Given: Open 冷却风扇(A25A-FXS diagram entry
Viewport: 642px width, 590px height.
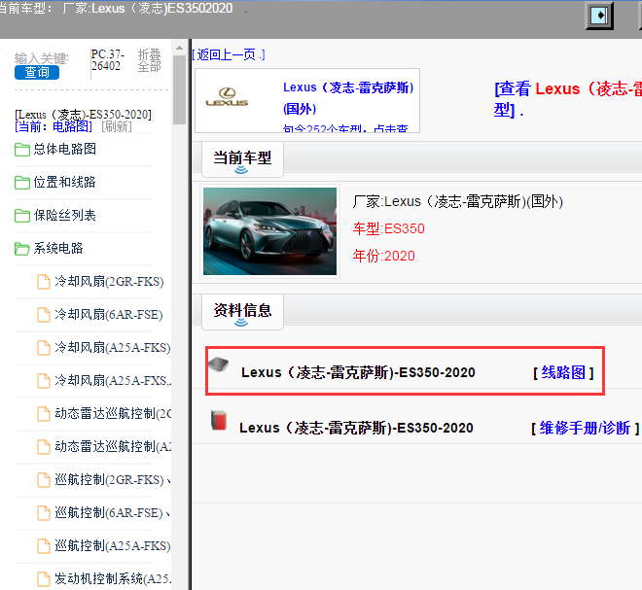Looking at the screenshot, I should 113,380.
